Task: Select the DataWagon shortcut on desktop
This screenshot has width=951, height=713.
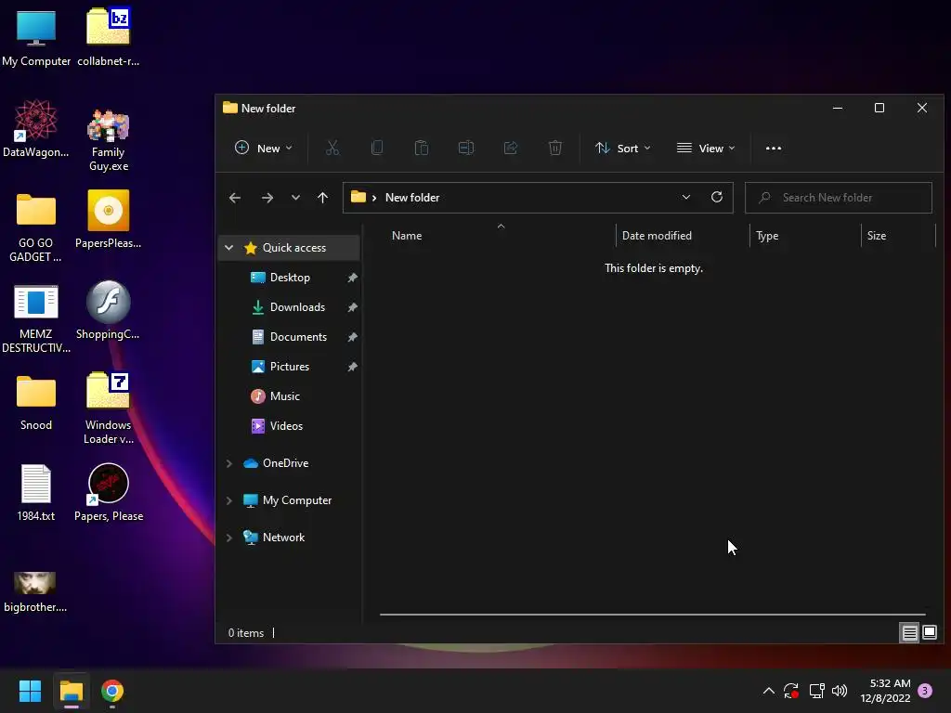Action: point(36,128)
